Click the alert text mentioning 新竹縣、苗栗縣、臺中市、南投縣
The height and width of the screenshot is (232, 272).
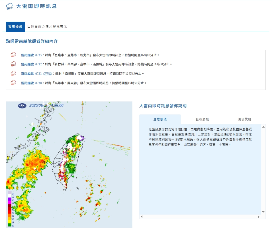pyautogui.click(x=109, y=64)
